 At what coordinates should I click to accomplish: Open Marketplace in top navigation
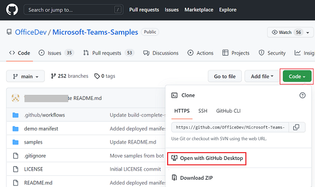tap(199, 10)
